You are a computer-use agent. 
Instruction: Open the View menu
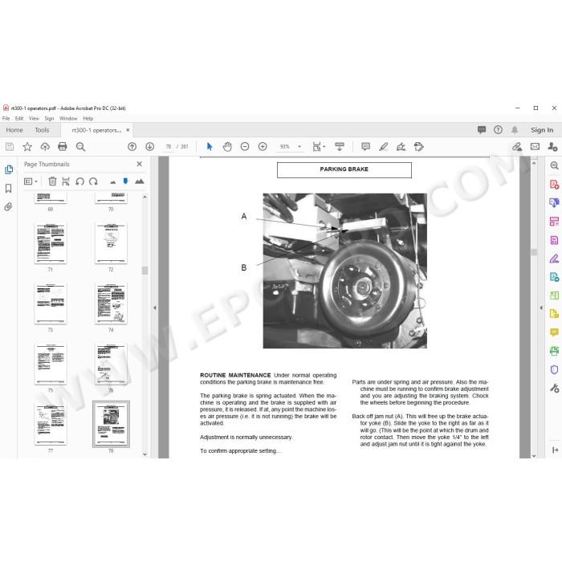pyautogui.click(x=34, y=118)
